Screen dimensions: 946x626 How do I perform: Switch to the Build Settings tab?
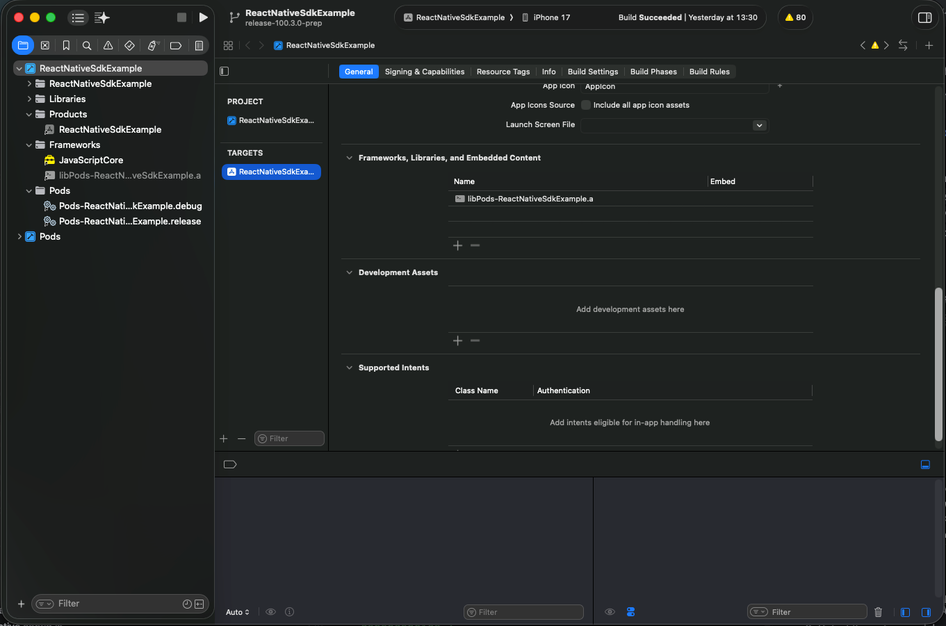point(592,72)
